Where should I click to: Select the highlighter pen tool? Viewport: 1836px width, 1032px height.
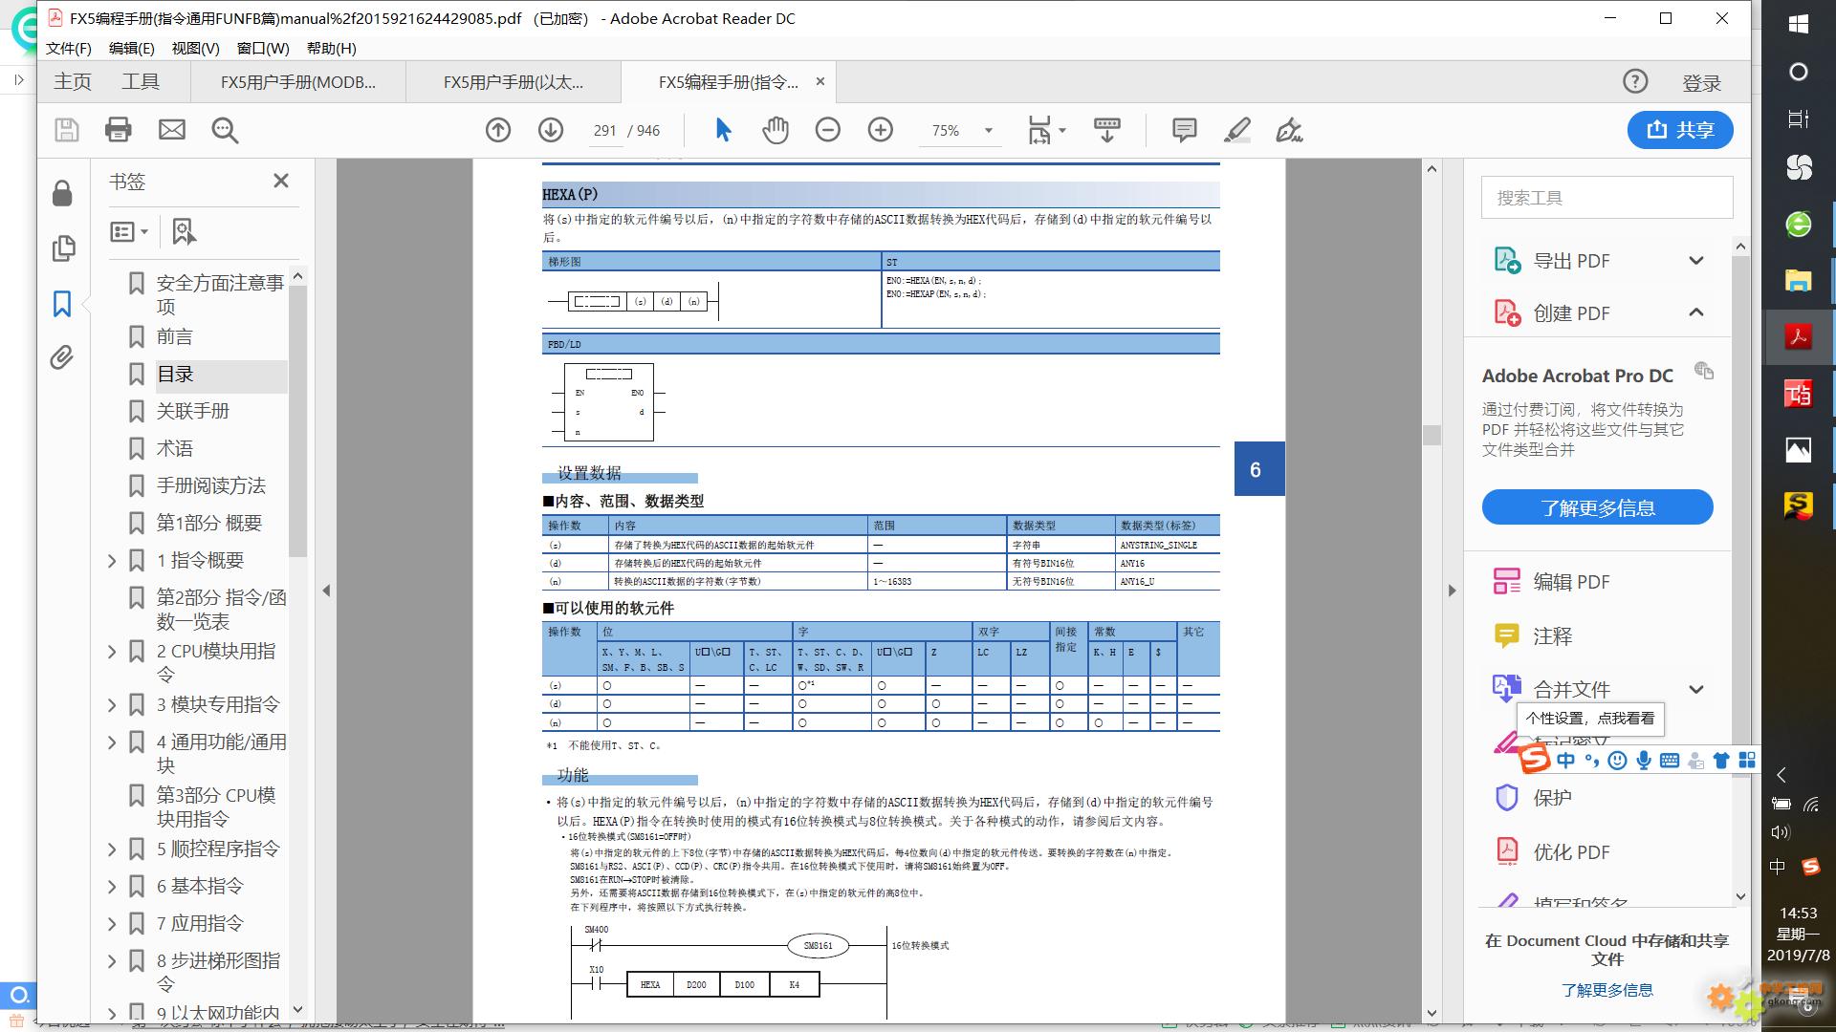[x=1236, y=130]
